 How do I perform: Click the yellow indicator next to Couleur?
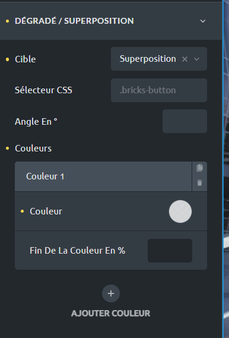22,211
